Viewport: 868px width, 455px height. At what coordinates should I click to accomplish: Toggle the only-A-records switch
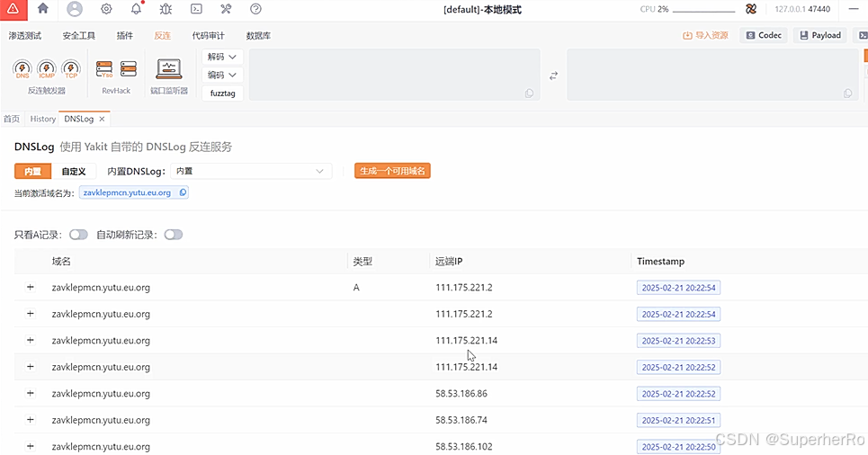coord(78,235)
